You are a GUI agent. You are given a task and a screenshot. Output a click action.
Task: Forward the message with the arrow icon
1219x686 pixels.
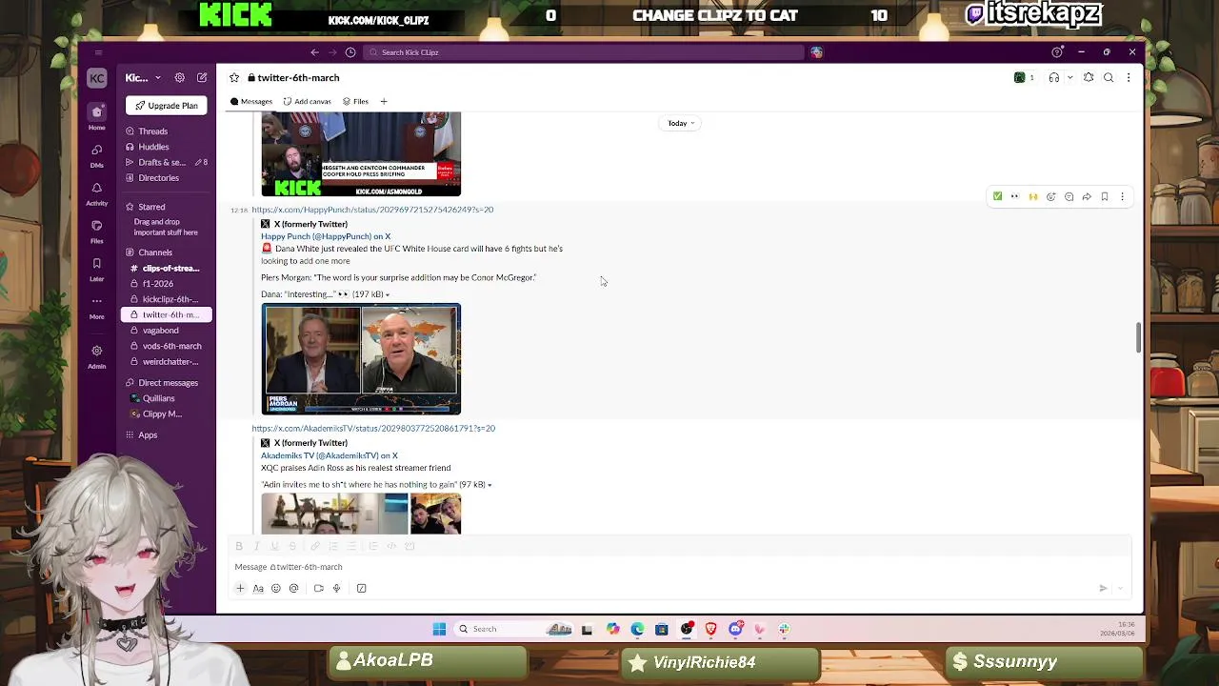click(1087, 197)
